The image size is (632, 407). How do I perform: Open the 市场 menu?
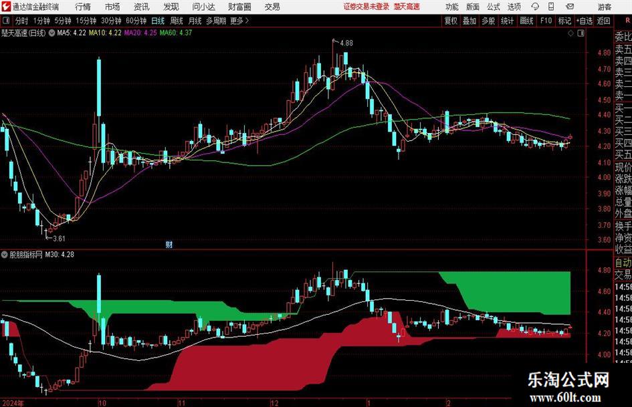[112, 7]
